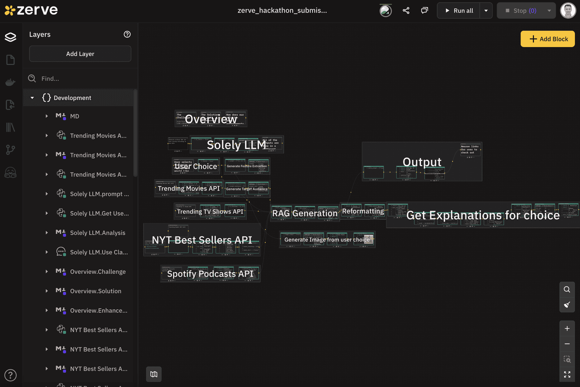Open the Layers panel icon in sidebar
The height and width of the screenshot is (387, 580).
pos(11,37)
